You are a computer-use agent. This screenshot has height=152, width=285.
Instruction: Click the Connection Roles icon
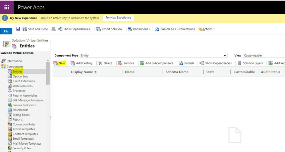pos(10,124)
